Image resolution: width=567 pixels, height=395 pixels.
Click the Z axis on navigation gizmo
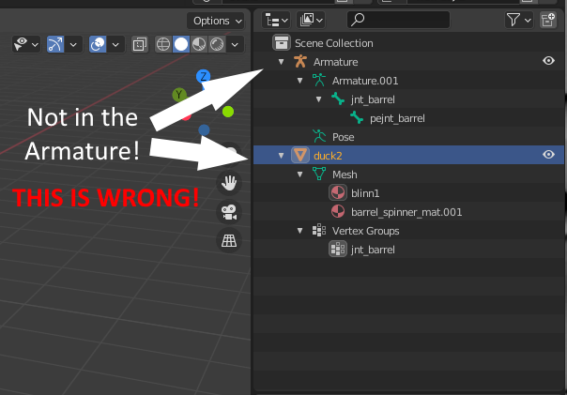click(x=203, y=76)
